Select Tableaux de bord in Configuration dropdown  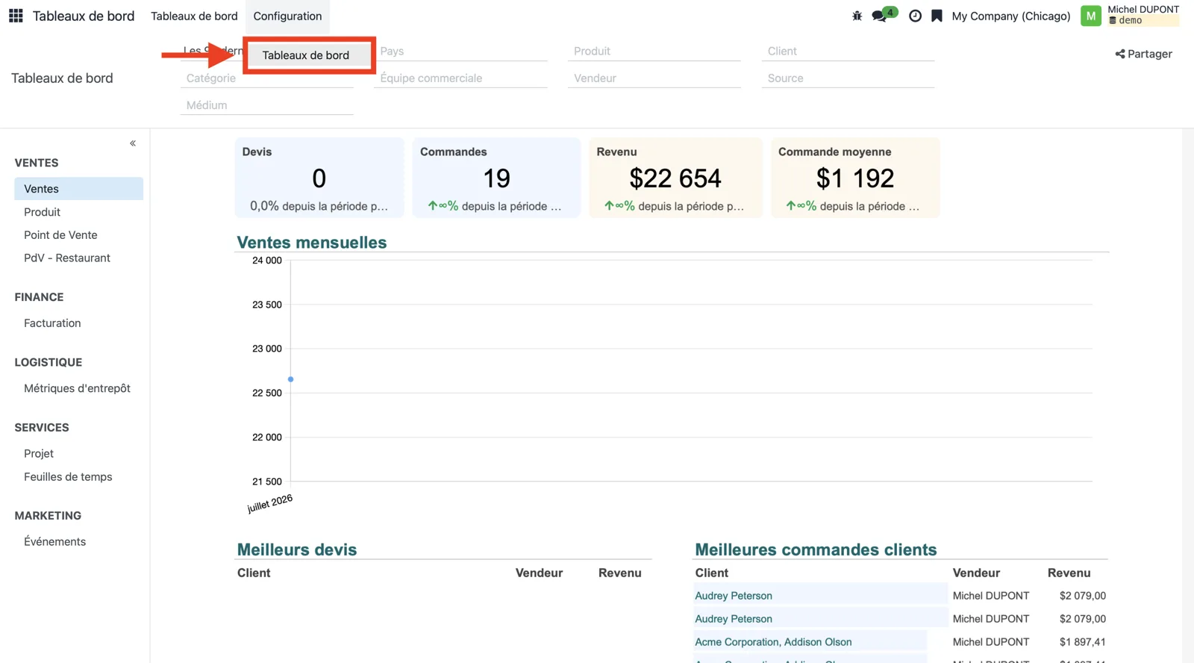tap(310, 55)
